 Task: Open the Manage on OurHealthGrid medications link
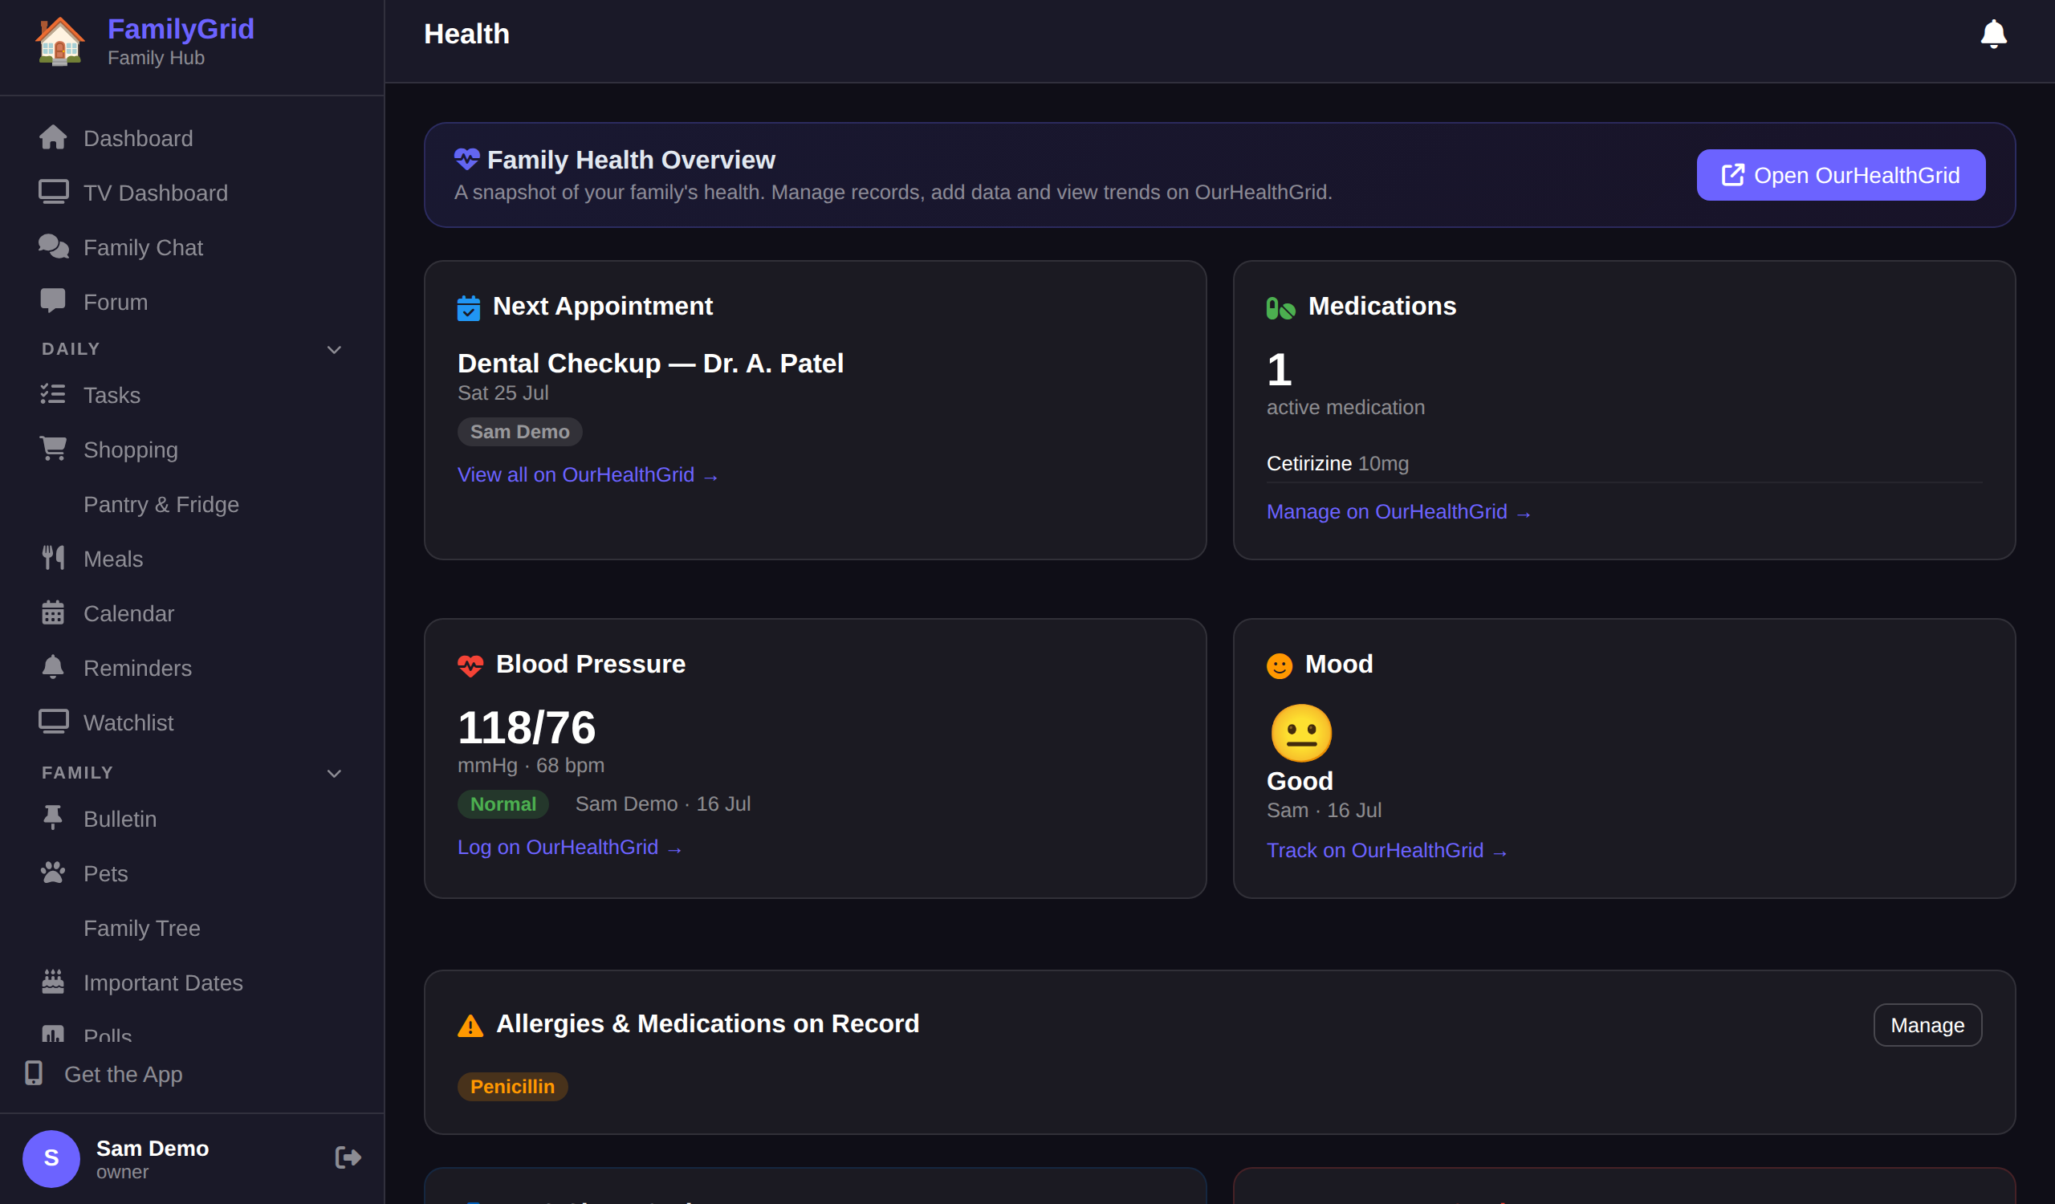(1399, 512)
